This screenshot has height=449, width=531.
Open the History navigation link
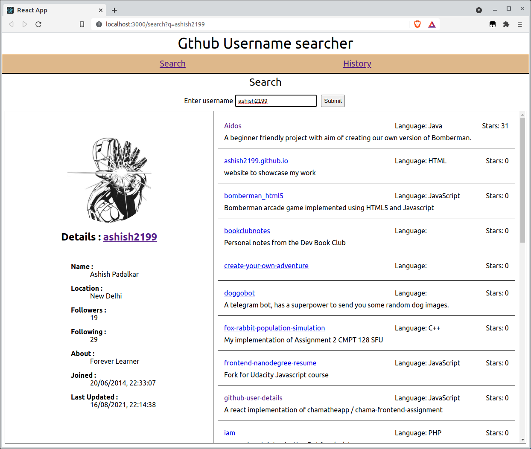[357, 64]
